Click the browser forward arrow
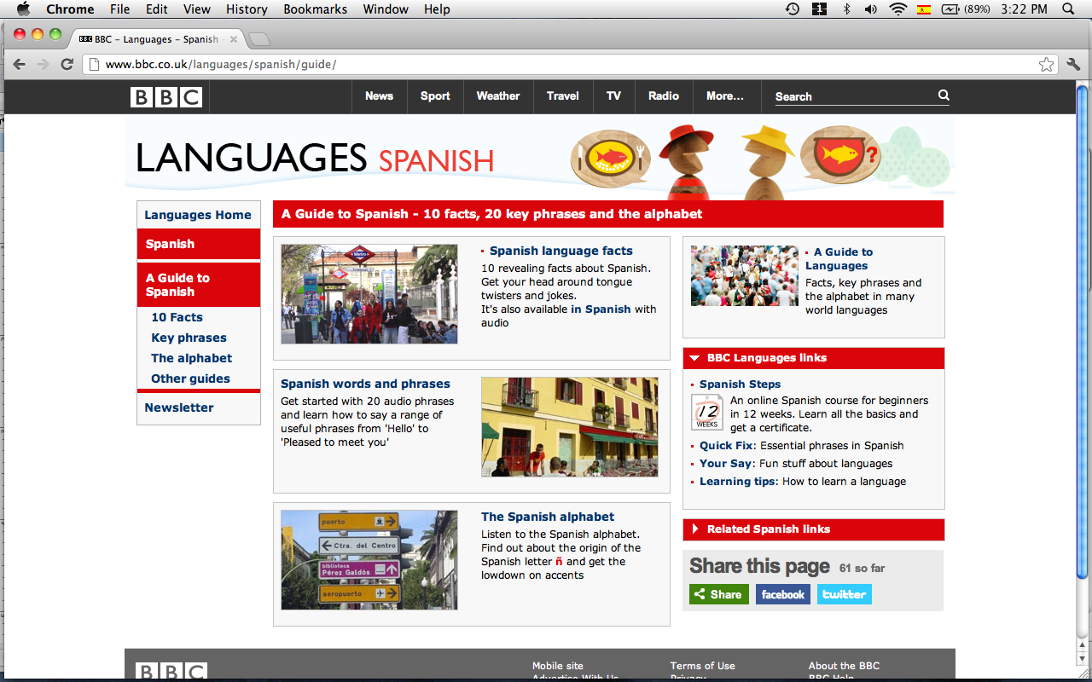The width and height of the screenshot is (1092, 682). tap(43, 64)
